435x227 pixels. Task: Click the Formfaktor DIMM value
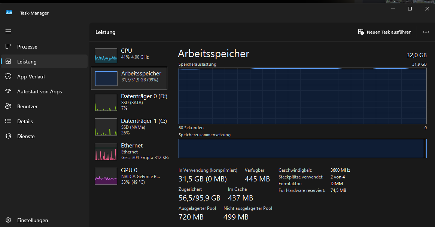click(337, 184)
